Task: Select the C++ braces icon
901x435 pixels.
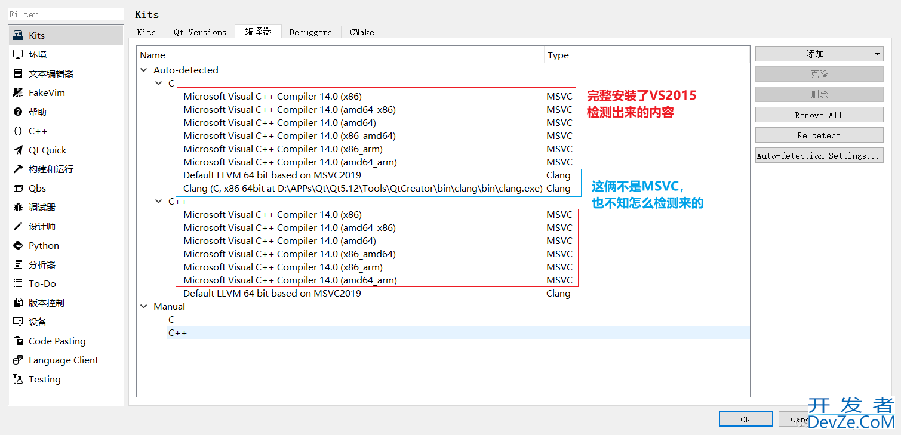Action: tap(18, 131)
